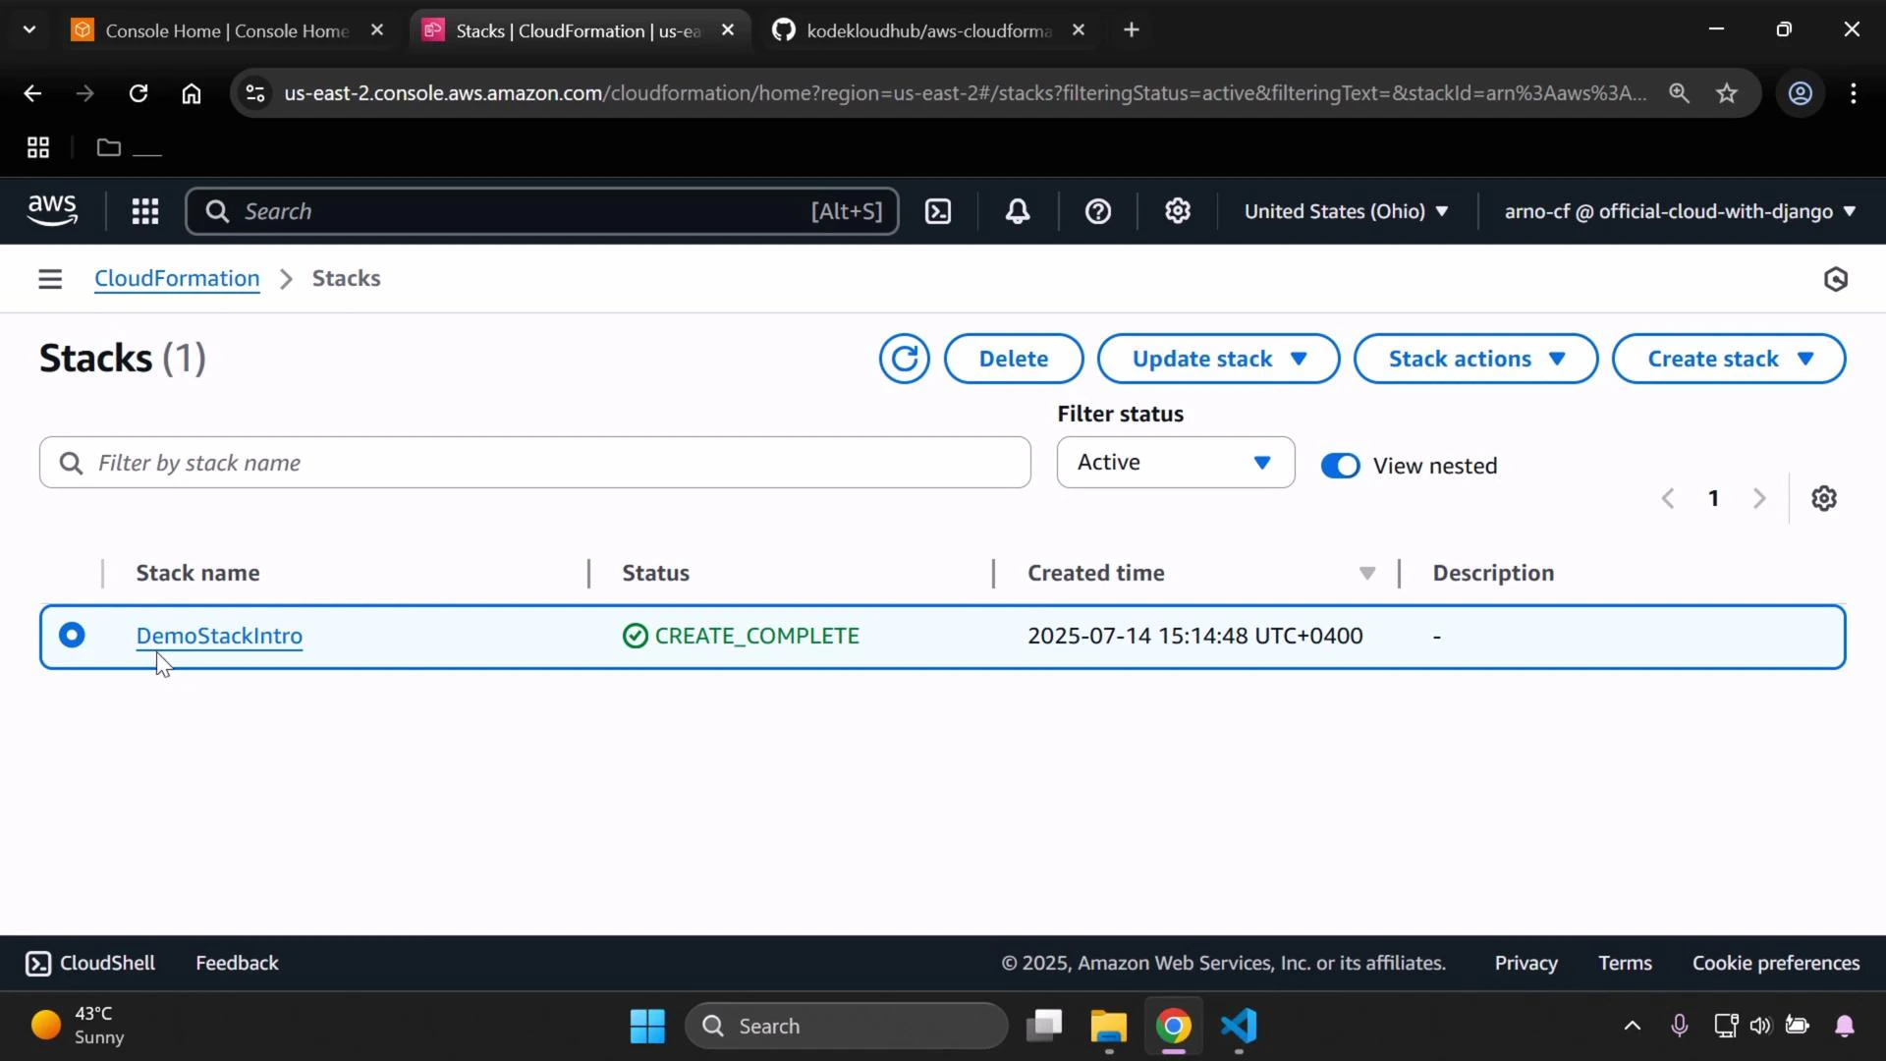Open the AWS services grid menu

pos(144,211)
